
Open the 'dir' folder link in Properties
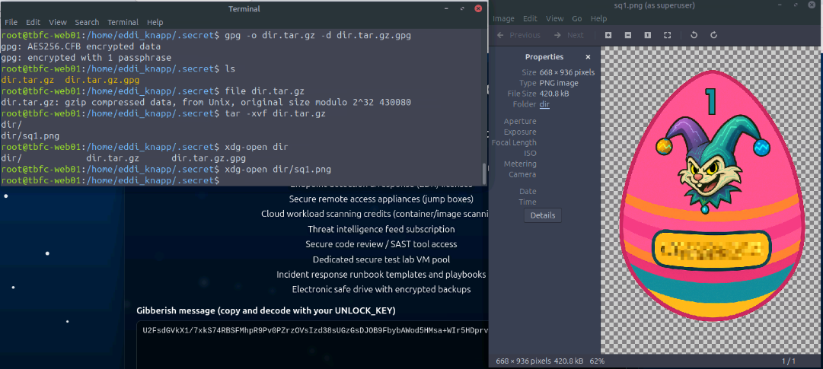click(x=544, y=104)
